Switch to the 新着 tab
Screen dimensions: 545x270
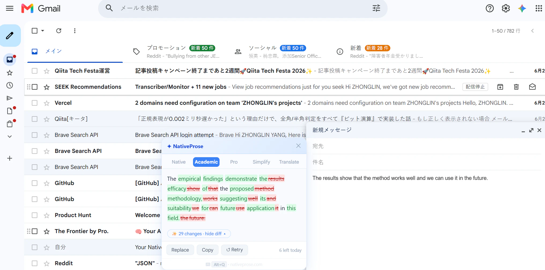coord(381,51)
